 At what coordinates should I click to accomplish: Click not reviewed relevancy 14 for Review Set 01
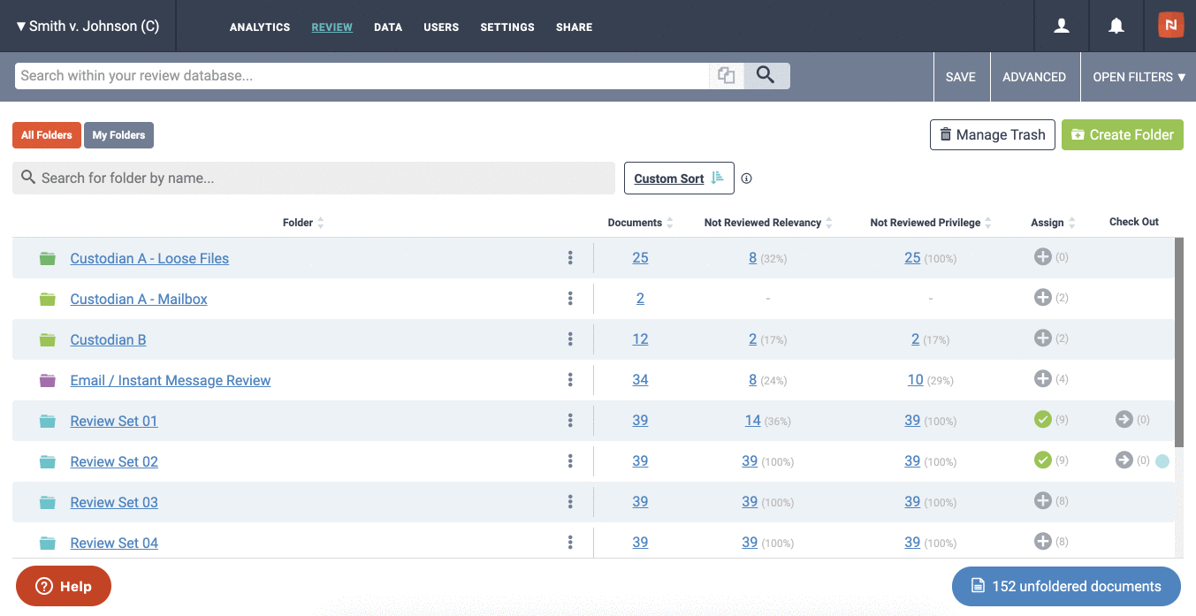[x=752, y=421]
